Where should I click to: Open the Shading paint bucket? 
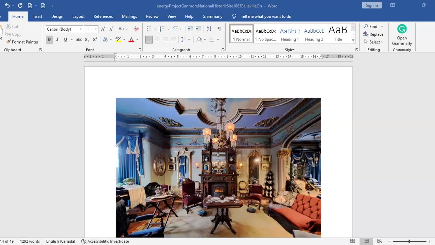[x=199, y=39]
